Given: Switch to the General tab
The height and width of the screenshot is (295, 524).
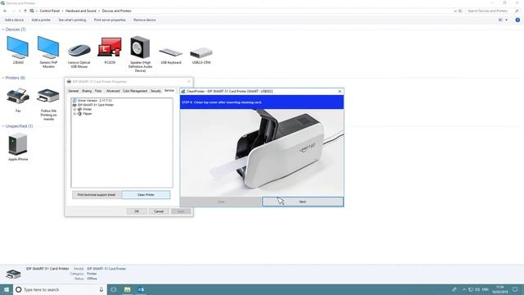Looking at the screenshot, I should tap(73, 91).
